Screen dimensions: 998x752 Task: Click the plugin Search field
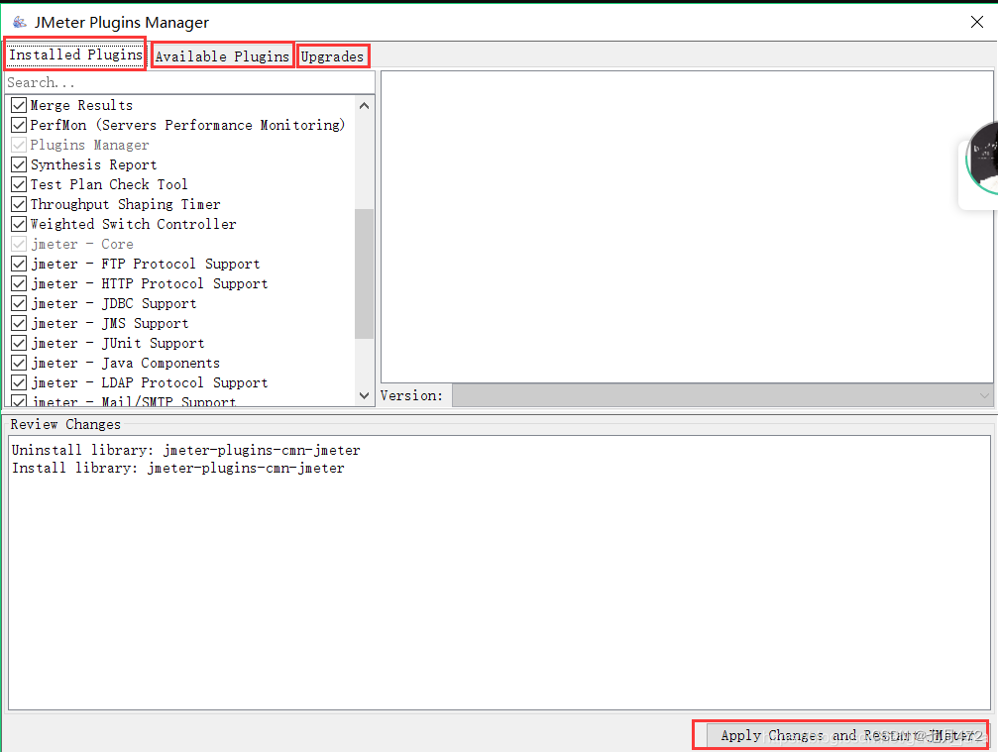[189, 82]
